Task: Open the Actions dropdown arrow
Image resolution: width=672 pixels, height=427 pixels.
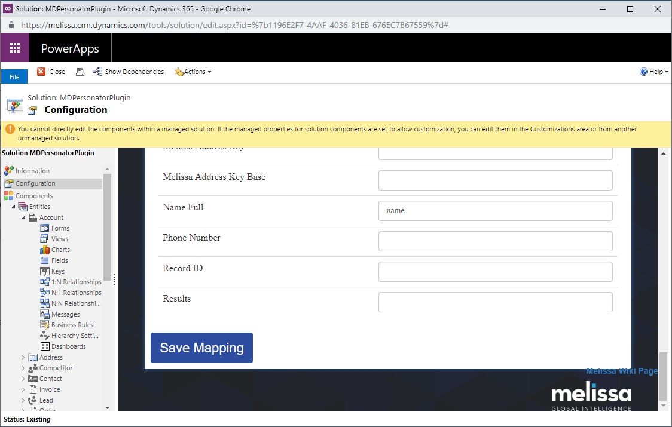Action: pos(210,72)
